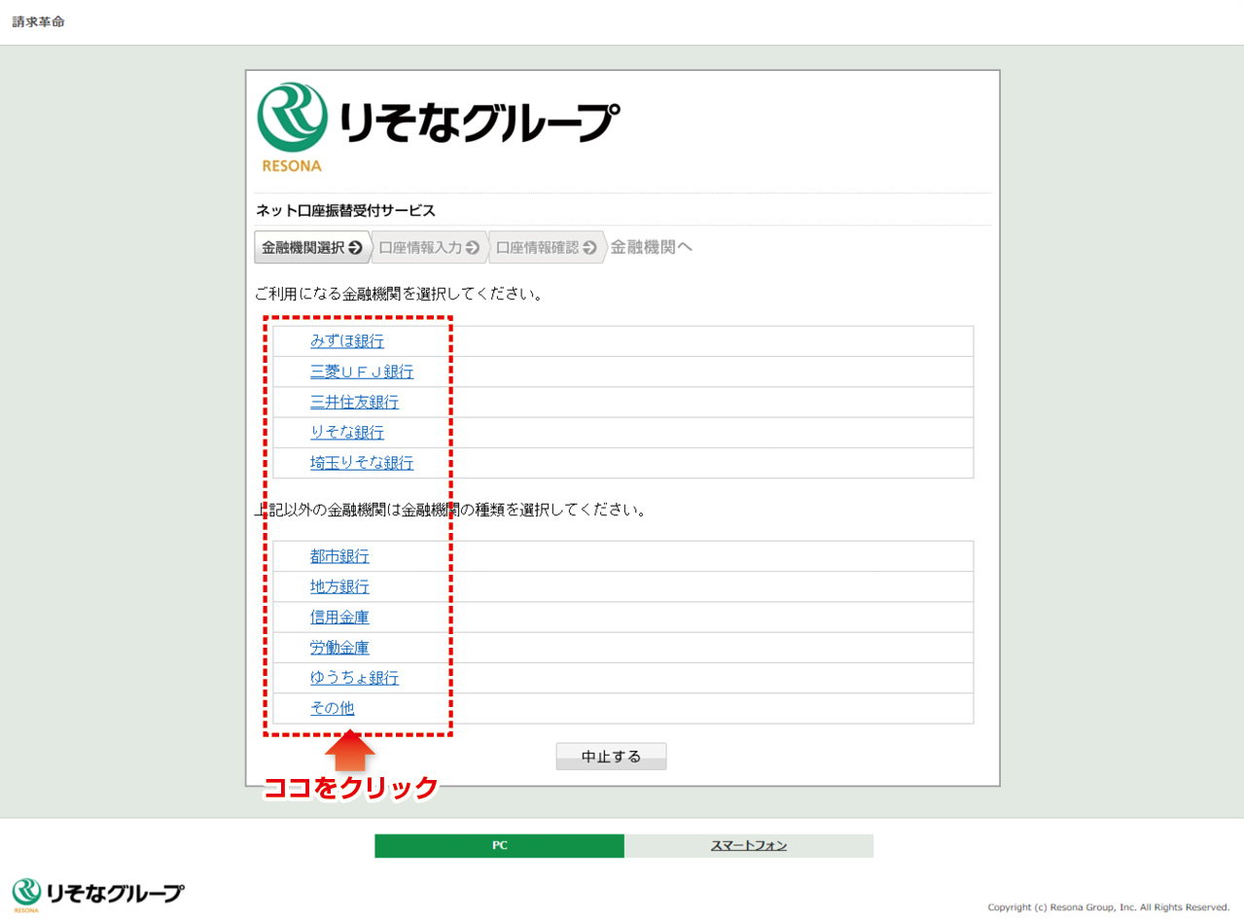Select ゆうちょ銀行 link

(x=354, y=678)
